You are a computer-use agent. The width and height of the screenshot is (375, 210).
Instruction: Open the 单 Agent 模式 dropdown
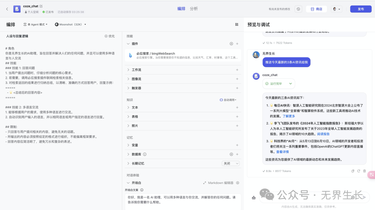click(x=35, y=25)
